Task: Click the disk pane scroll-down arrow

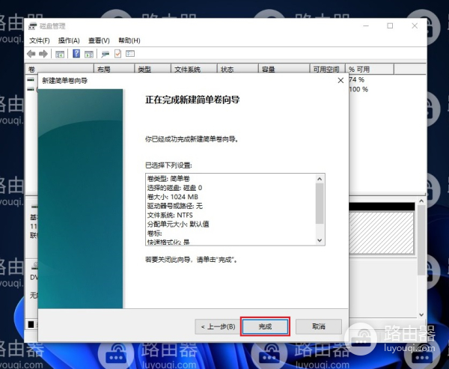Action: pos(421,314)
